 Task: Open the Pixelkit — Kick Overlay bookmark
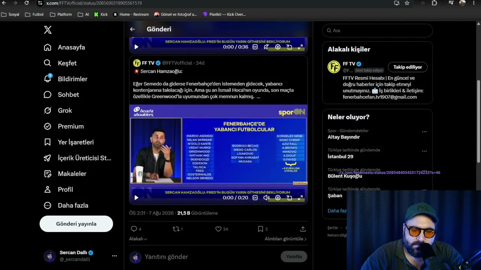(224, 14)
